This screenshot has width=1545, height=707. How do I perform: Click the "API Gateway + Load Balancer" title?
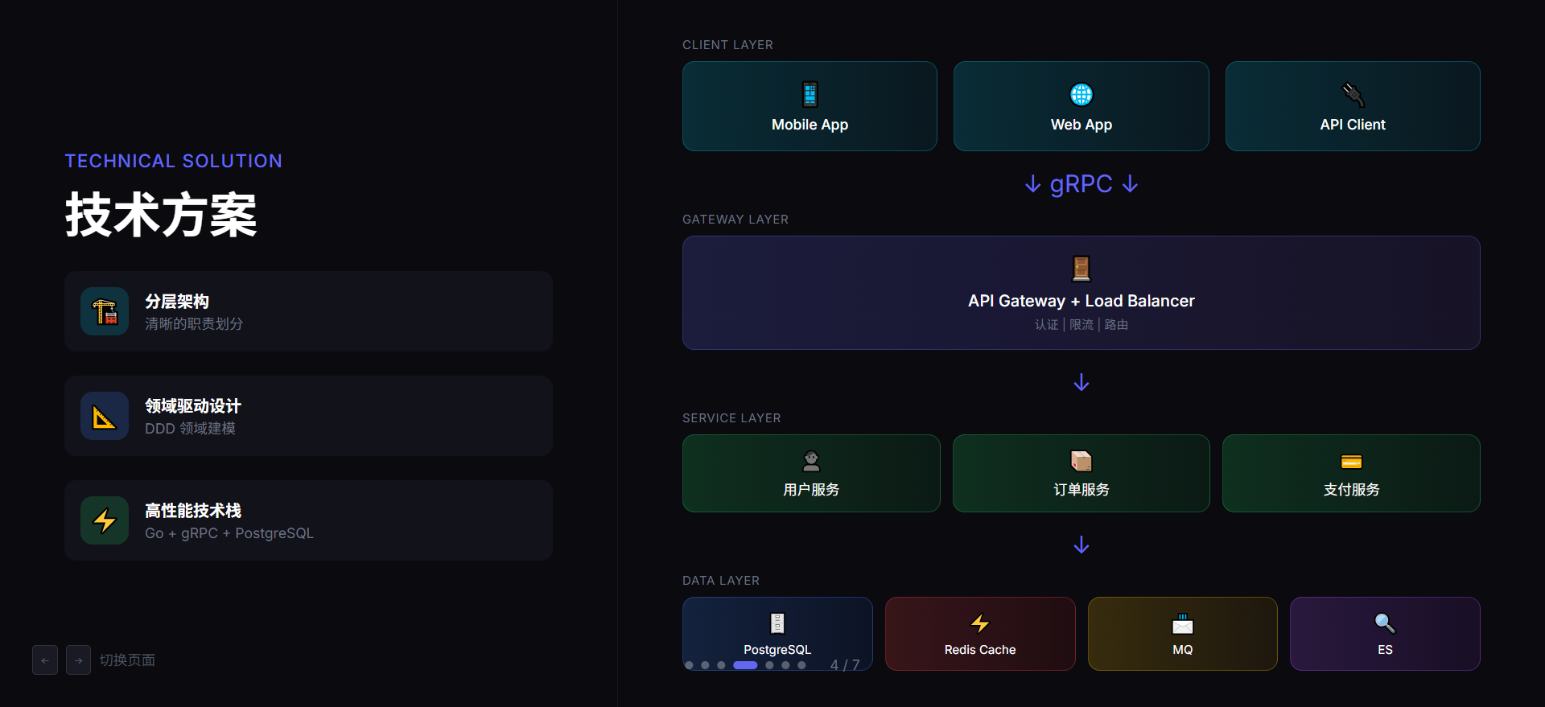[x=1081, y=301]
